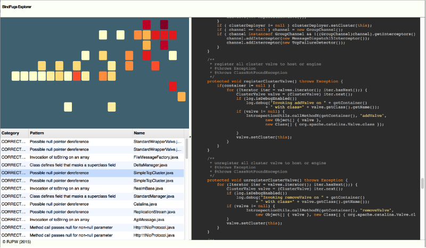Select the highlighted SimpleTcpCluster.java row
Viewport: 426px width, 248px height.
click(x=92, y=173)
